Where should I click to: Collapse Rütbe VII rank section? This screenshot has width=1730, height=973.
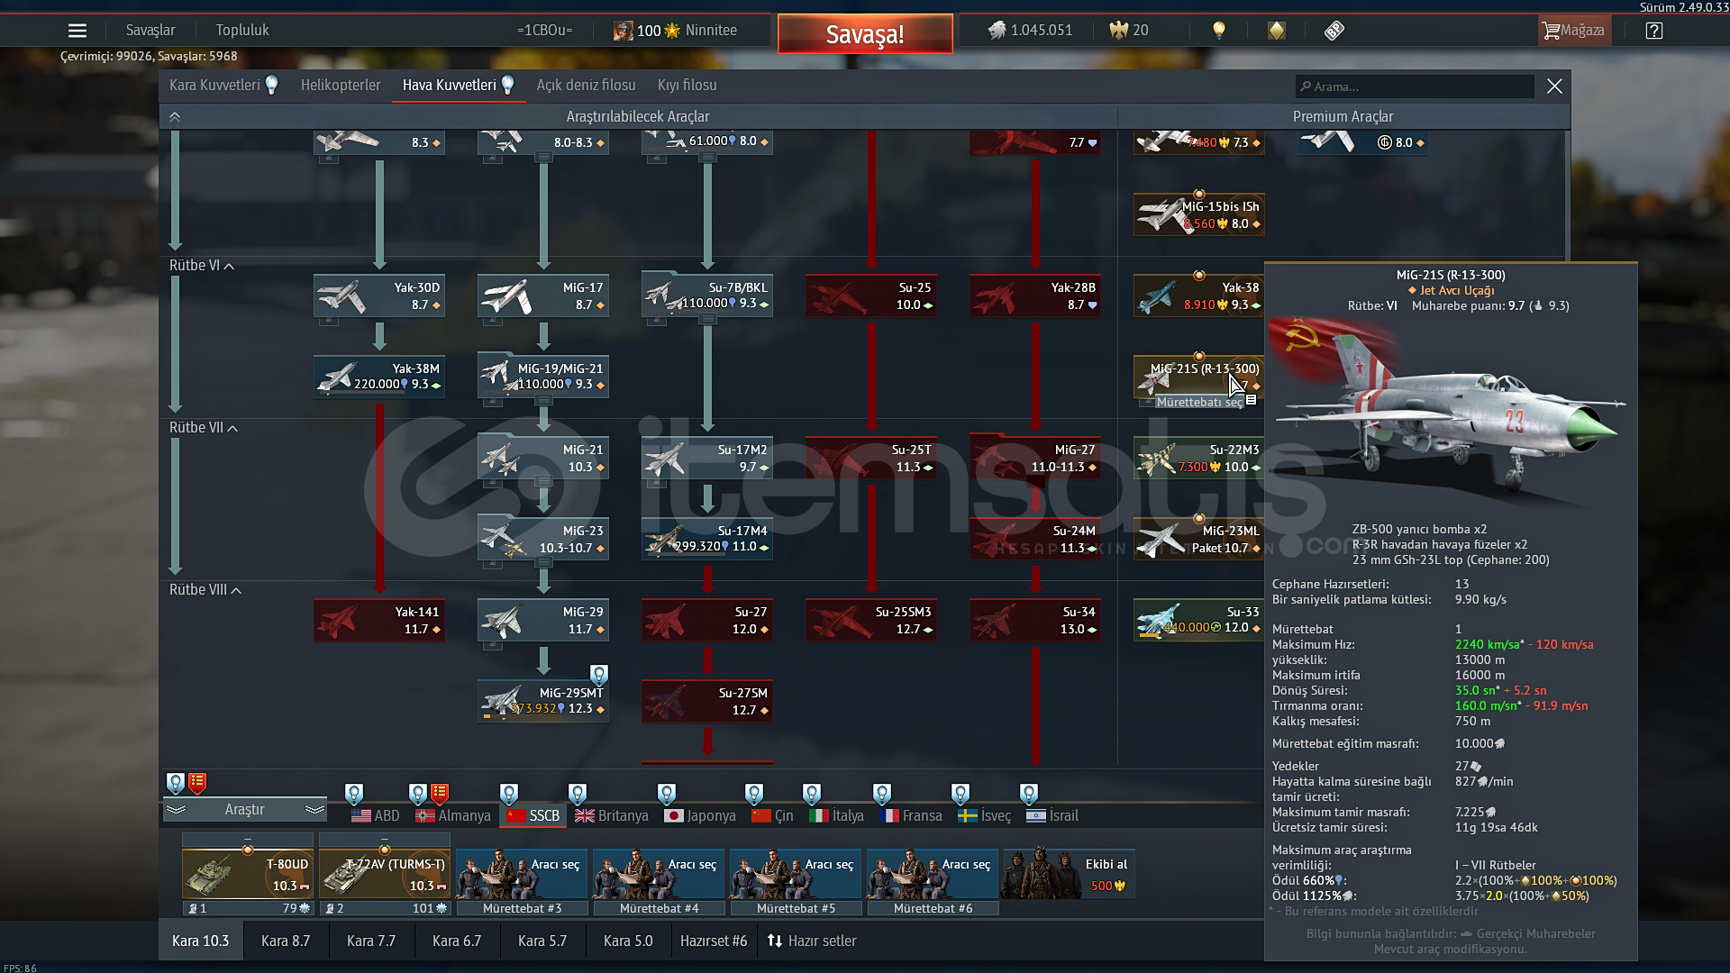pos(204,428)
